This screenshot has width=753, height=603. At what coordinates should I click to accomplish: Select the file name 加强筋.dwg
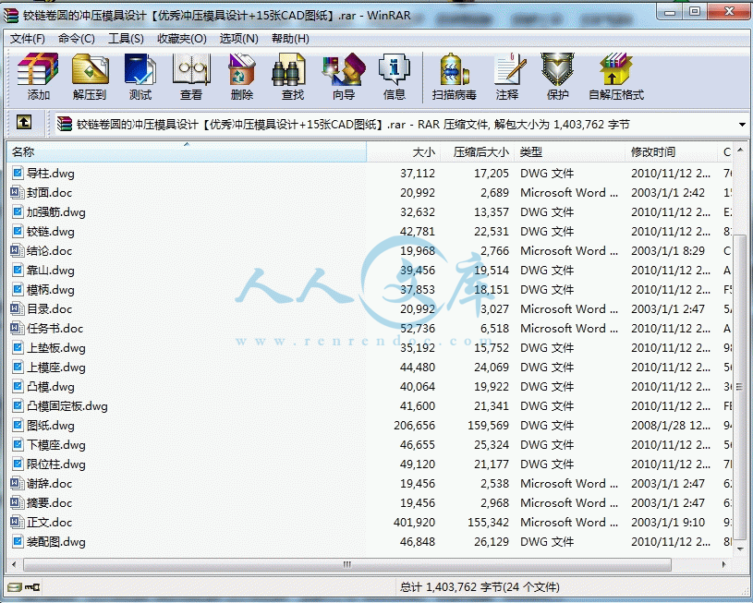tap(56, 211)
